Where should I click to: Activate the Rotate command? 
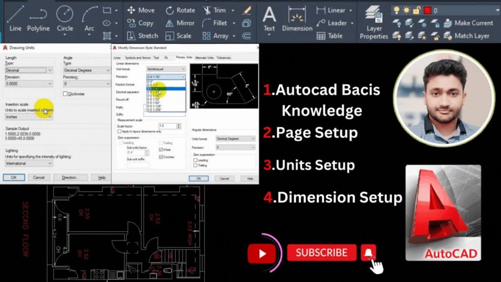[x=180, y=10]
